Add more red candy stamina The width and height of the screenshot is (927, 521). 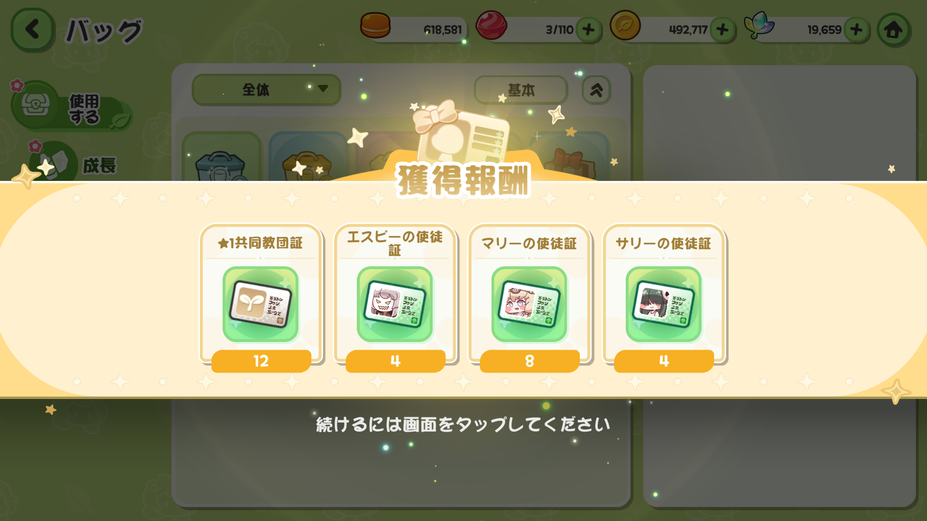[589, 30]
